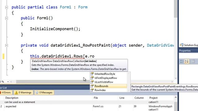This screenshot has height=111, width=198.
Task: Choose RowBounds in the completion list
Action: pyautogui.click(x=109, y=86)
